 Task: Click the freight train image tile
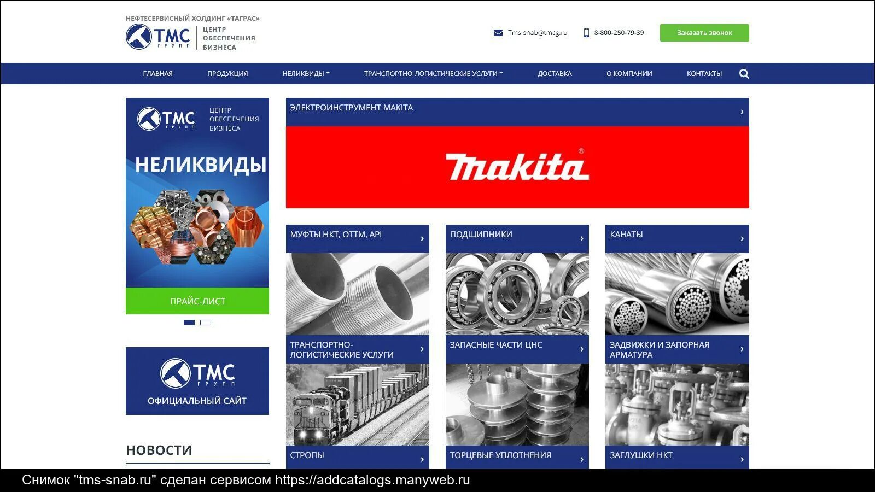(358, 405)
